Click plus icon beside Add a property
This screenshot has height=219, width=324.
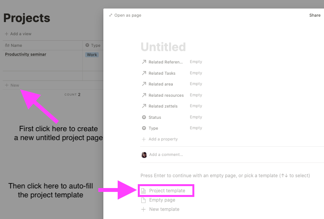point(144,139)
